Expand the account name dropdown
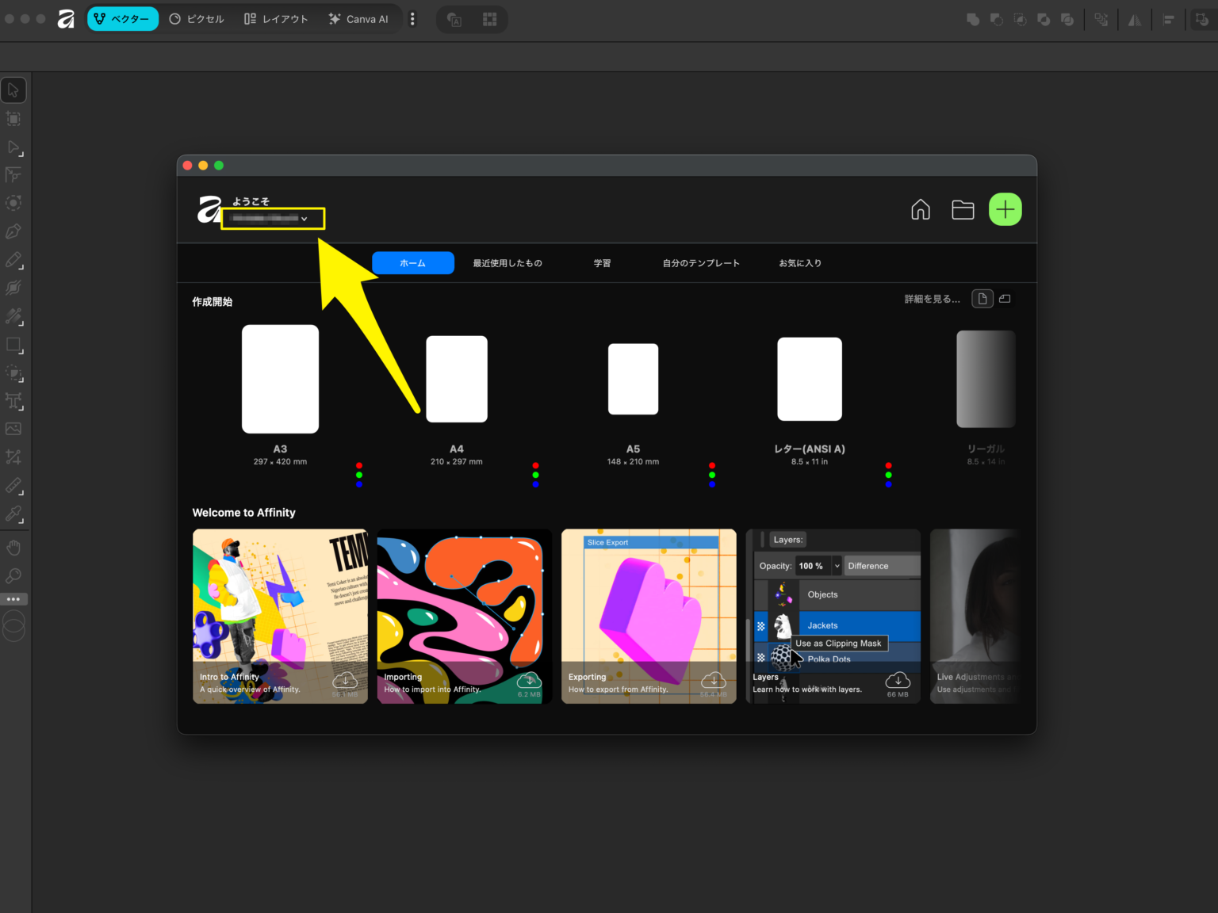1218x913 pixels. tap(273, 219)
